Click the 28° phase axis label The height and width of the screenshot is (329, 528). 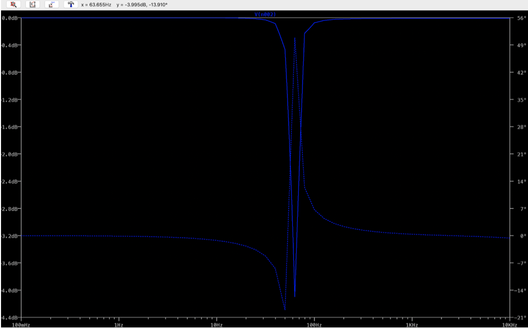point(522,127)
